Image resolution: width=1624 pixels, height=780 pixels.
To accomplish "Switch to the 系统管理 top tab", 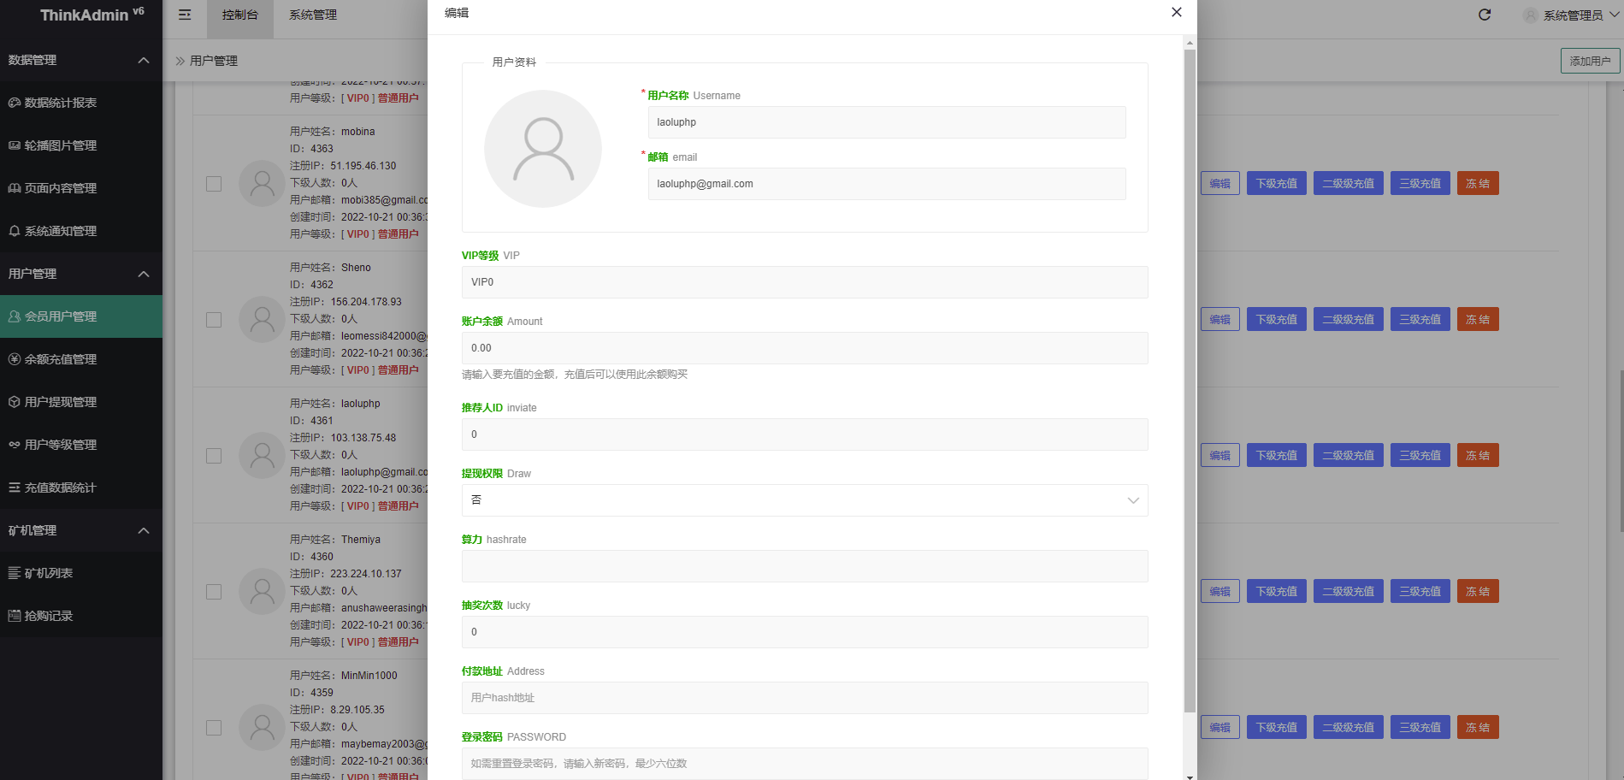I will (313, 15).
